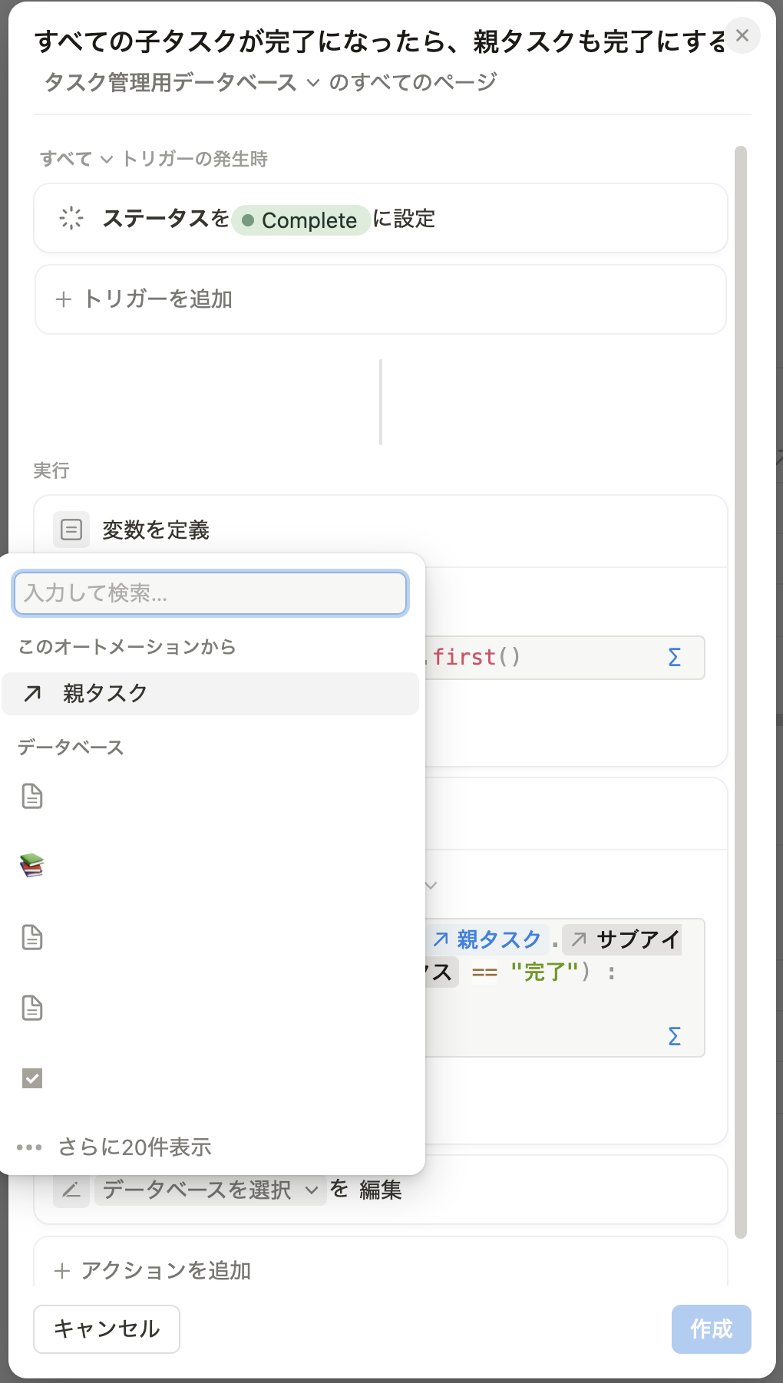Click the edit pencil icon beside データベースを選択
Screen dimensions: 783x1383
pyautogui.click(x=71, y=1190)
